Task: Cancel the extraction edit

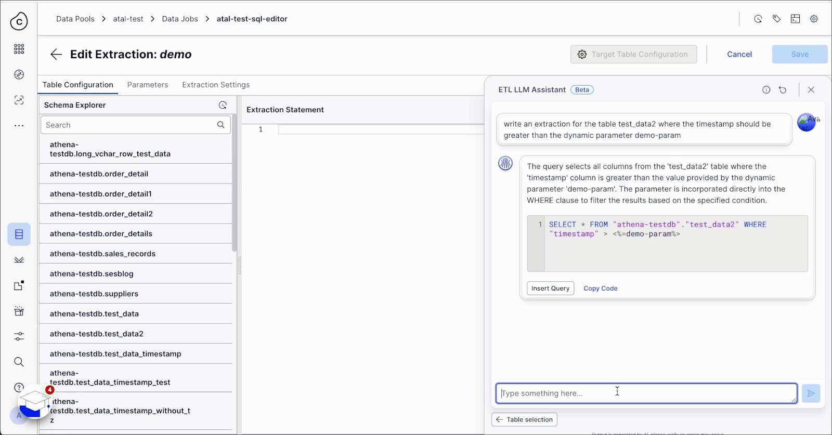Action: coord(739,55)
